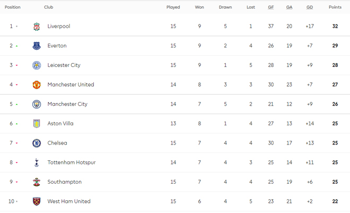Click the Tottenham Hotspur cockerel crest
This screenshot has width=350, height=213.
pos(37,163)
